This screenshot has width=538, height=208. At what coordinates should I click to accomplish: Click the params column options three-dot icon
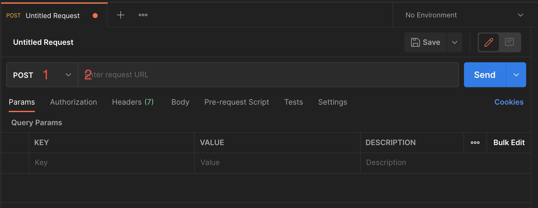tap(475, 143)
